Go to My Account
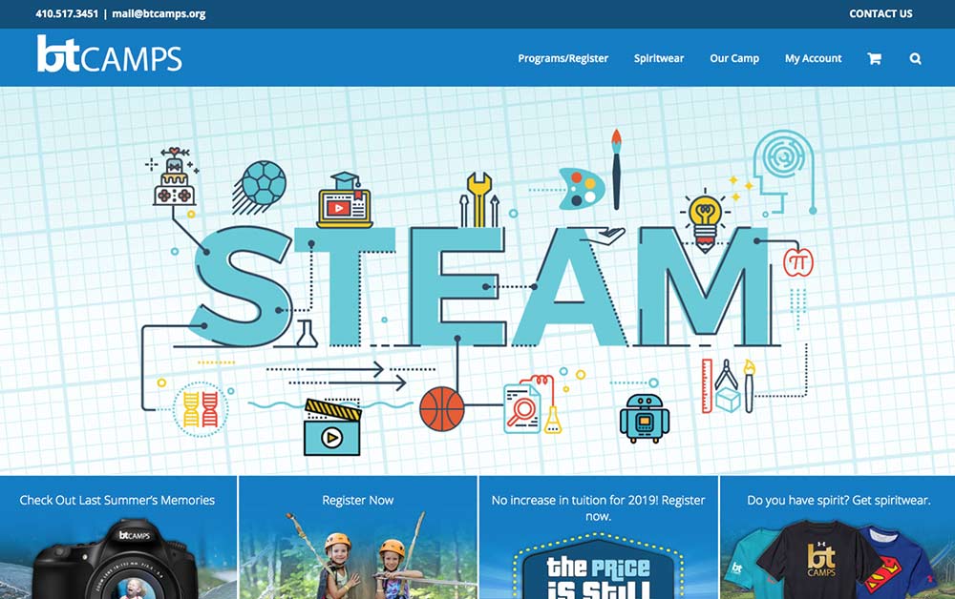This screenshot has height=599, width=955. tap(813, 58)
